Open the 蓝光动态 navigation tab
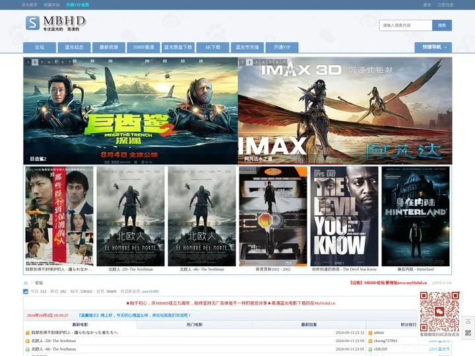 click(x=74, y=47)
